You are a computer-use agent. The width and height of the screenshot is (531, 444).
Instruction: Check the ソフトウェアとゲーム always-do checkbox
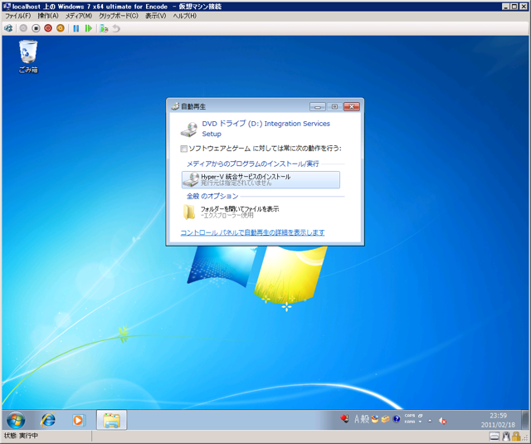pos(184,149)
